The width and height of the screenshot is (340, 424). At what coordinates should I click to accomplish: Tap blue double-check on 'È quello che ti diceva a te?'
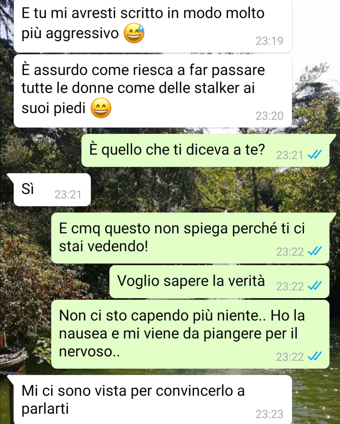[x=314, y=155]
